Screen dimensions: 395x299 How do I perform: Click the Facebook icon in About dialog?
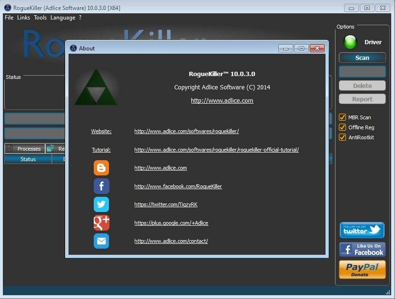[101, 186]
